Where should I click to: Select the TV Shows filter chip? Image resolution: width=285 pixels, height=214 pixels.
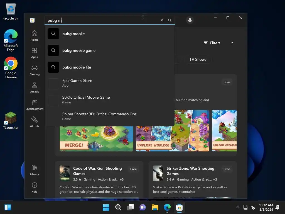[x=198, y=60]
